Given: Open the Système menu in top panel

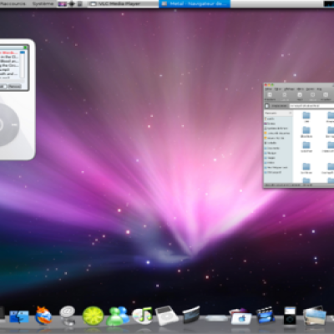Looking at the screenshot, I should 43,4.
